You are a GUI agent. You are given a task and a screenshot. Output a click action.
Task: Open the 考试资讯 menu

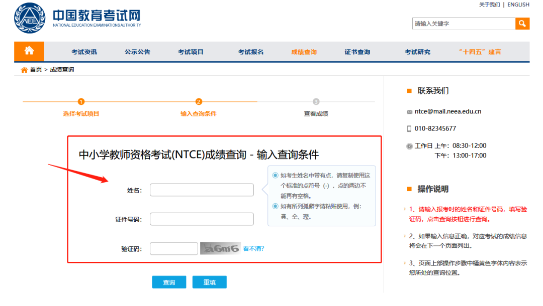84,52
